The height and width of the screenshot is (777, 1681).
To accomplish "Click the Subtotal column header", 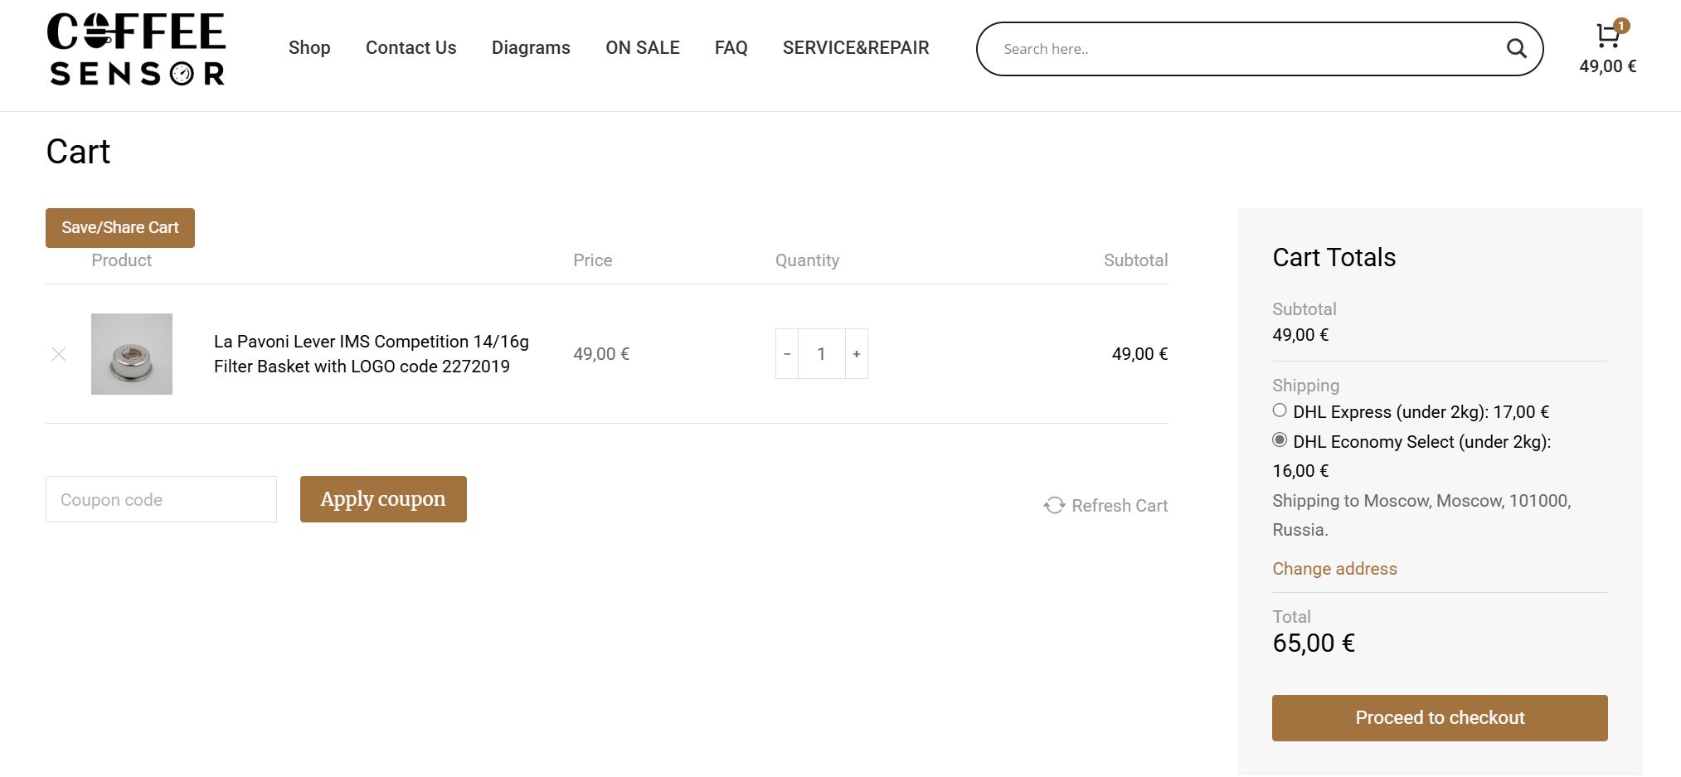I will pyautogui.click(x=1135, y=260).
